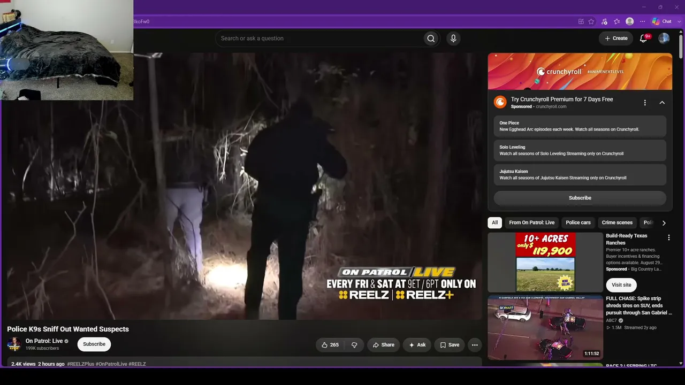Open the Solo Leveling Crunchyroll link
685x385 pixels.
point(580,150)
